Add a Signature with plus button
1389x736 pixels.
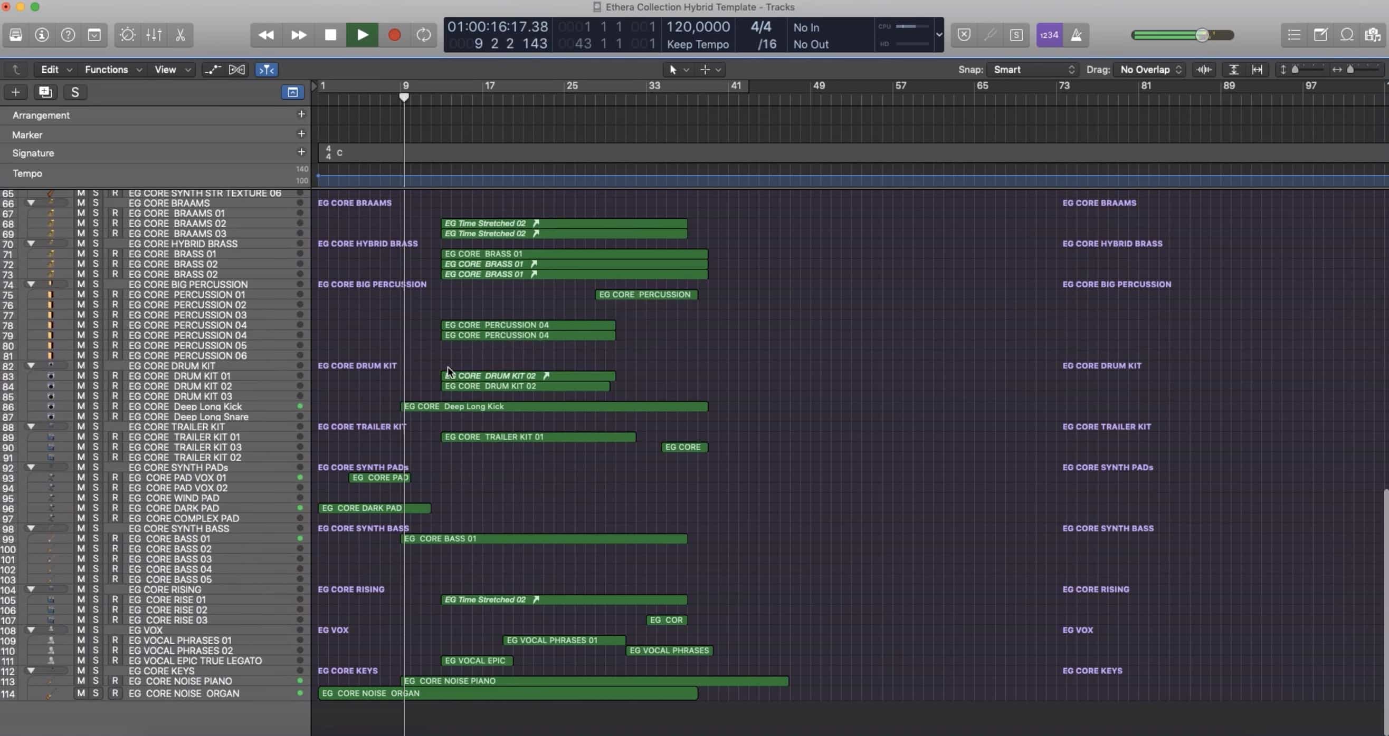click(x=301, y=152)
